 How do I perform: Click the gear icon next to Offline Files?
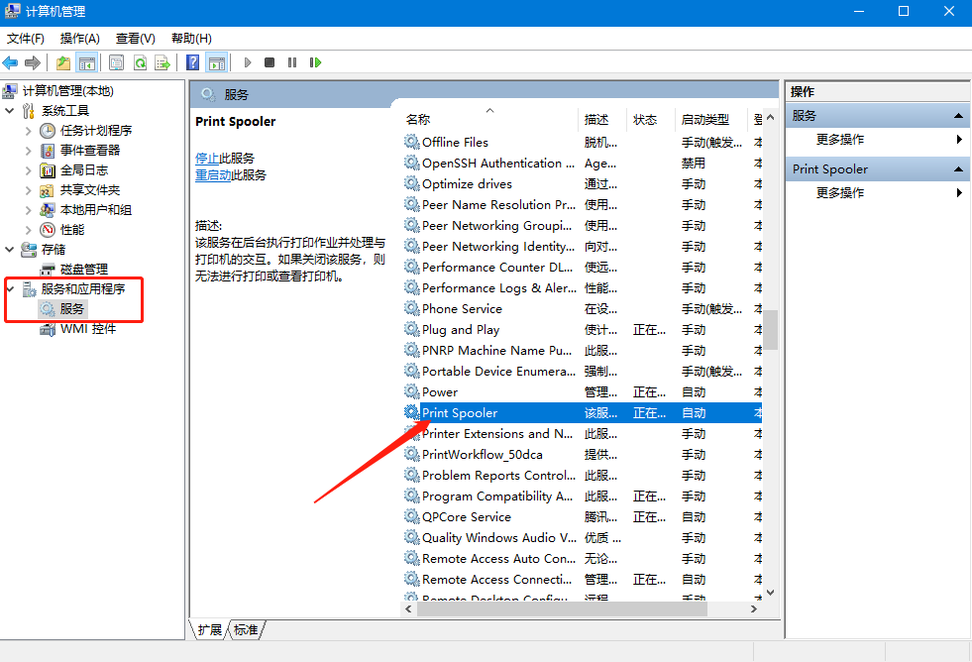411,142
